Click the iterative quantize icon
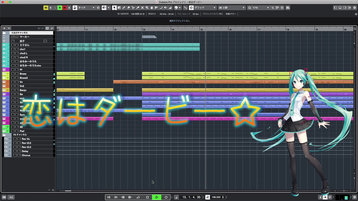Screen dimensions: 358x201 (273, 8)
